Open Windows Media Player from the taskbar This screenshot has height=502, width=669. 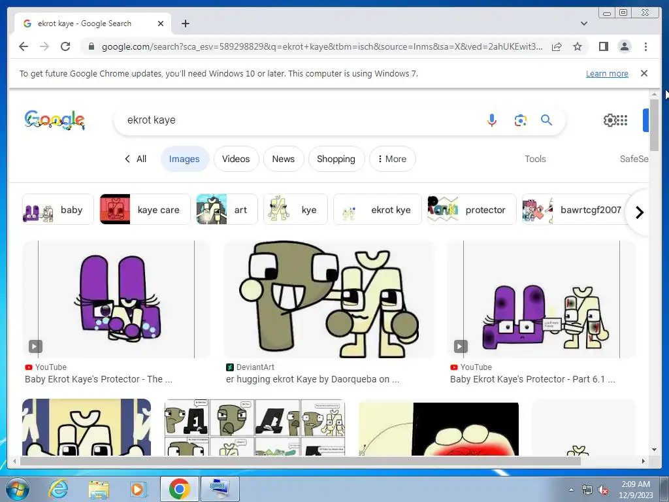pos(138,489)
